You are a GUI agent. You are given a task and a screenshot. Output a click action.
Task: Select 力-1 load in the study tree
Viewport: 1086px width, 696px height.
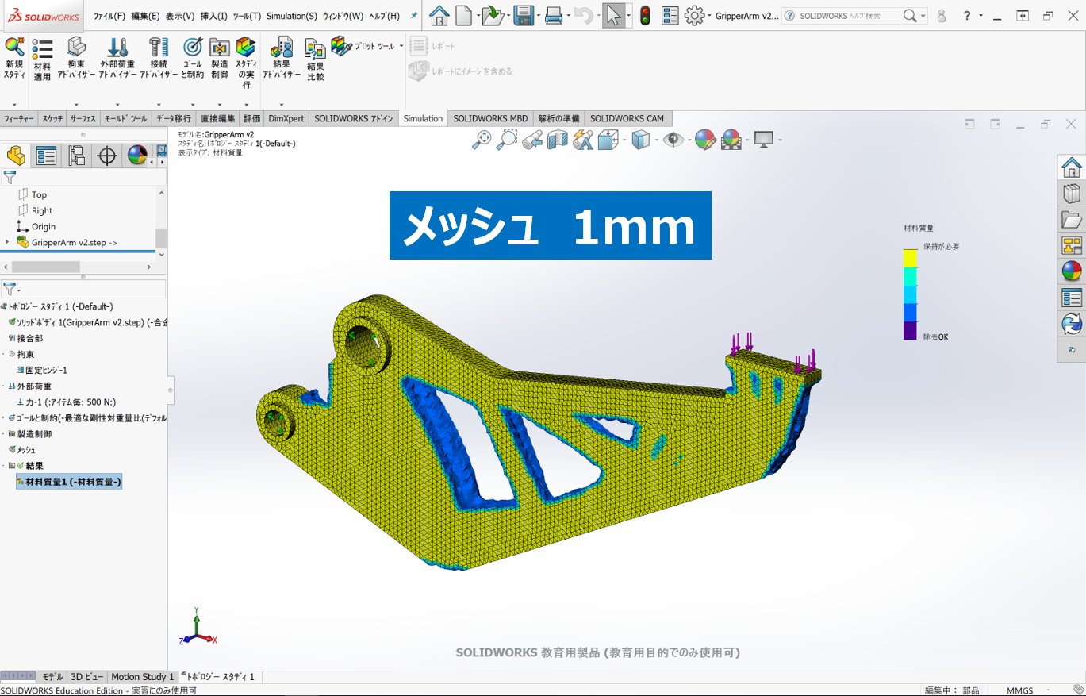pyautogui.click(x=66, y=402)
